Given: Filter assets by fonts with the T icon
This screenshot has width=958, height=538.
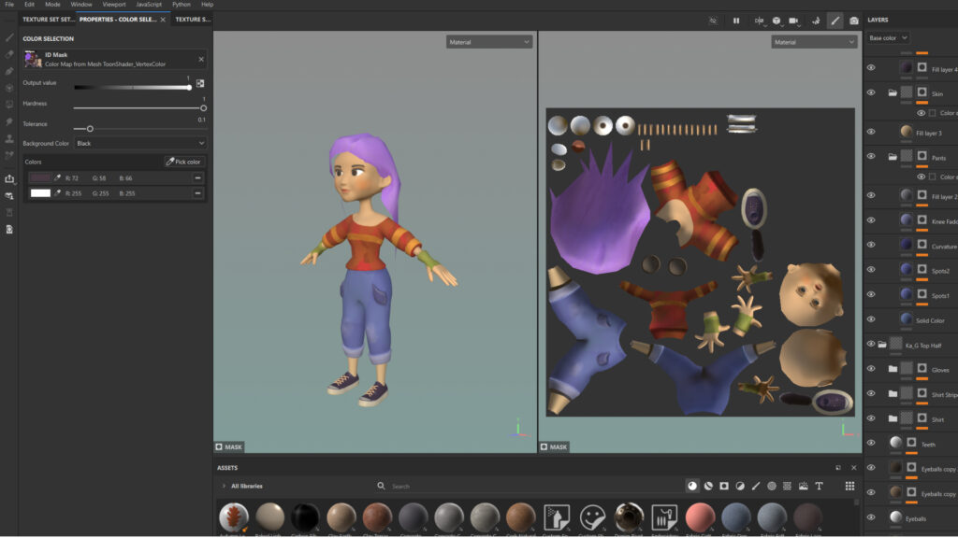Looking at the screenshot, I should click(819, 486).
